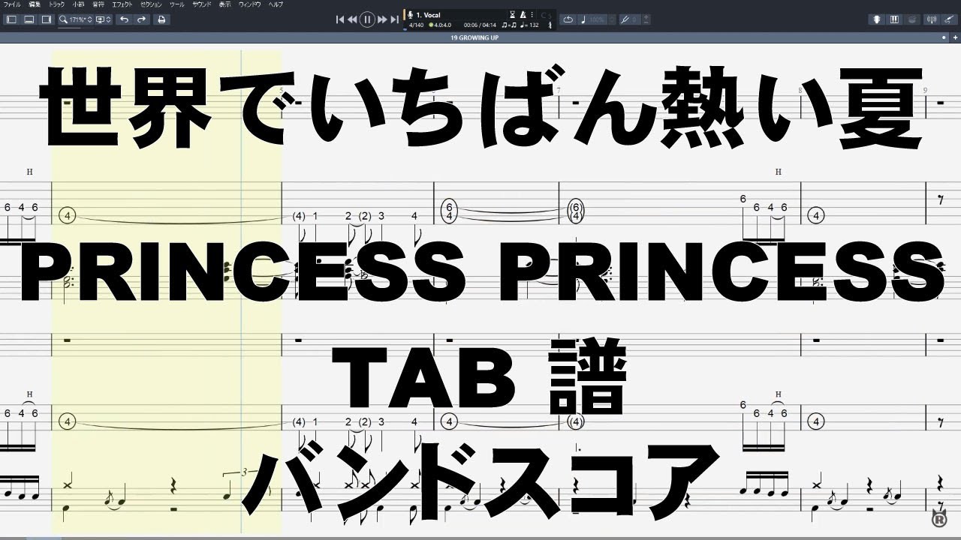The height and width of the screenshot is (540, 961).
Task: Click the tuning fork transpose icon
Action: [x=624, y=19]
